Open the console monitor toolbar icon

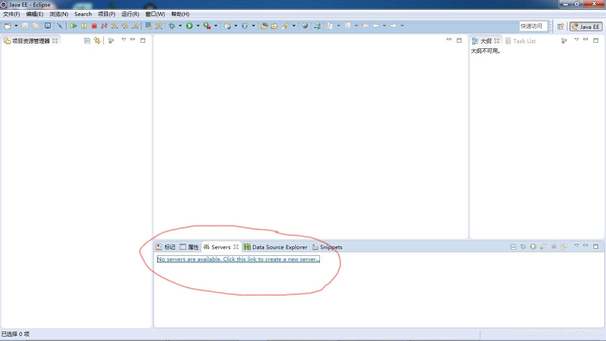(x=47, y=26)
